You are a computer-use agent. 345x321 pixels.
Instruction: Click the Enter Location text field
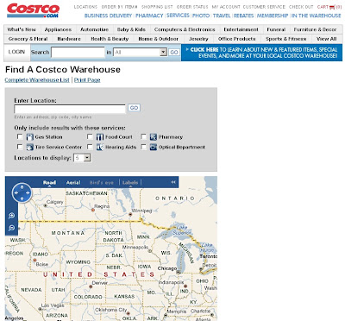(70, 109)
